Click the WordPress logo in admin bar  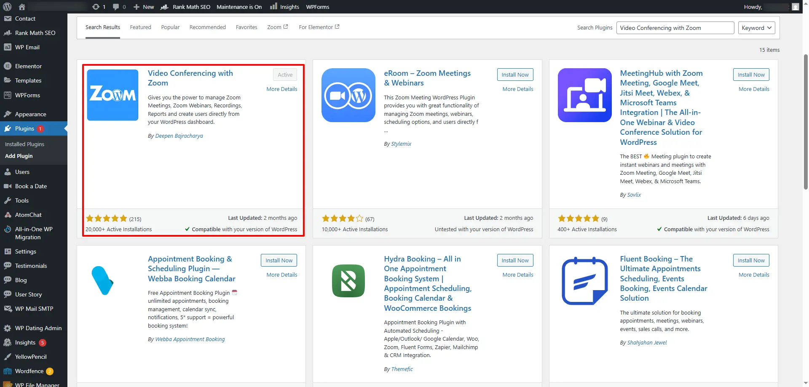[7, 7]
